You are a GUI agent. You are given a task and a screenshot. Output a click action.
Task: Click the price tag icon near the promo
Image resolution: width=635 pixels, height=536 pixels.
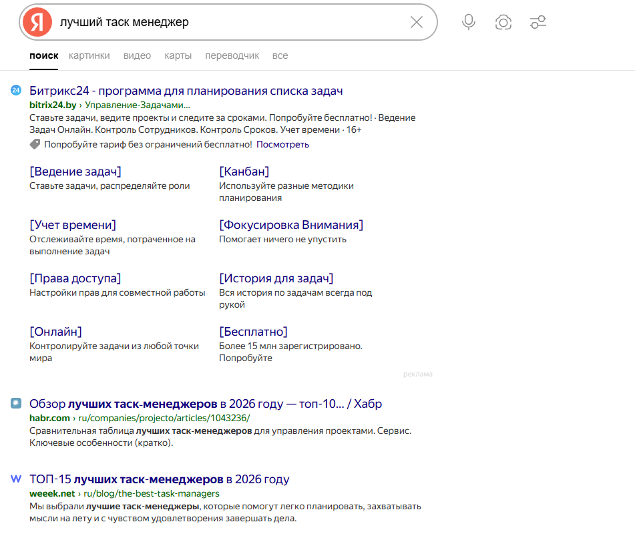click(35, 144)
